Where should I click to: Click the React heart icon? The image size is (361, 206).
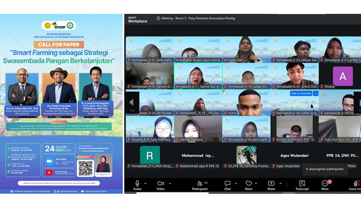[x=249, y=183]
